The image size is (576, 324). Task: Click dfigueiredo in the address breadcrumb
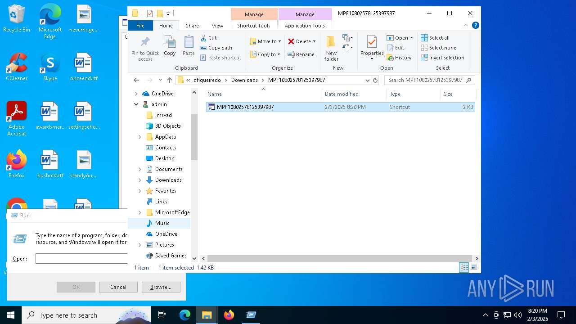[x=207, y=80]
